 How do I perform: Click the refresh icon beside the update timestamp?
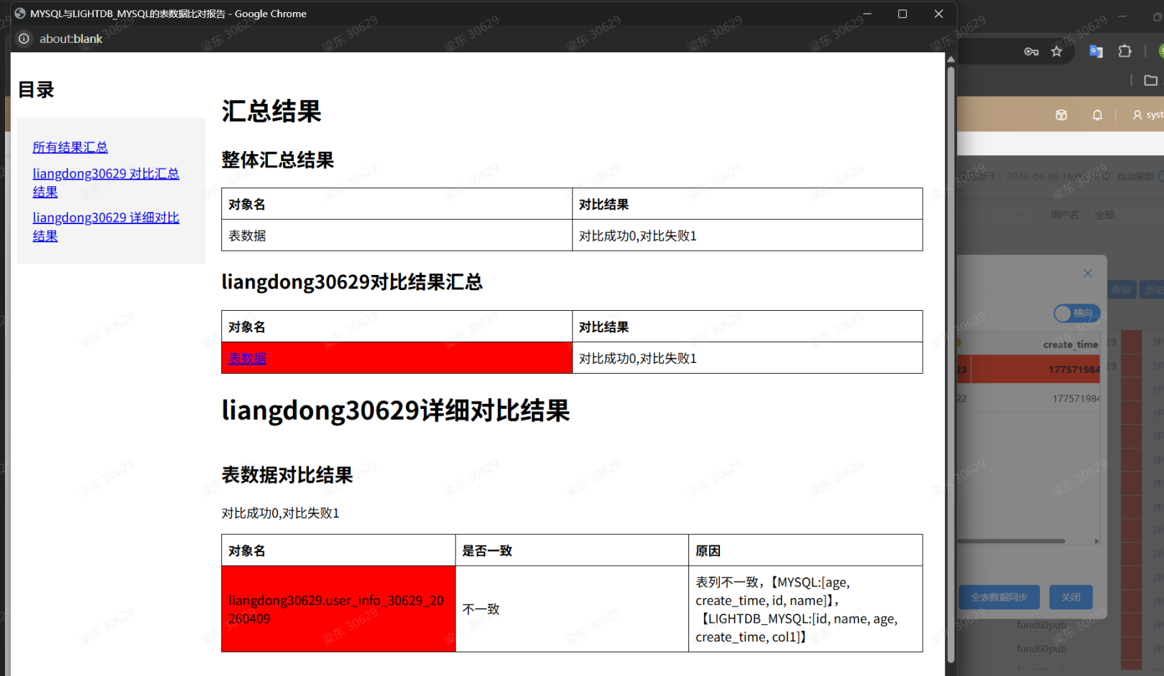1106,176
